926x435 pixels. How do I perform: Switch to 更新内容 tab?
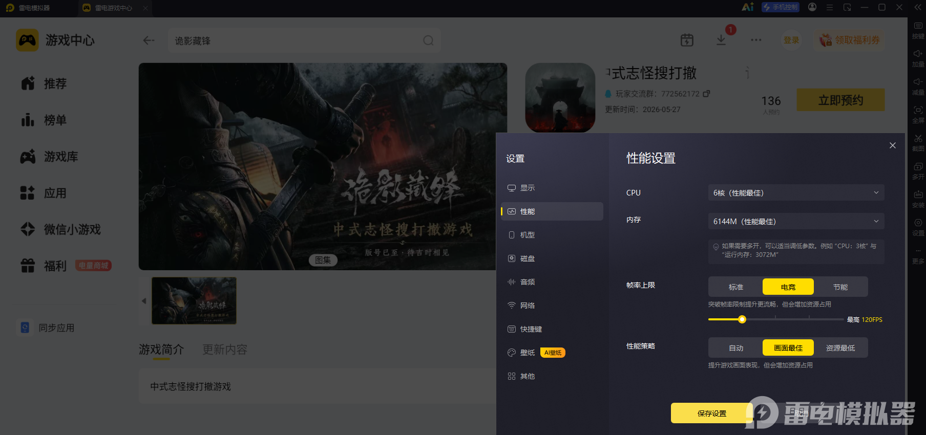pos(225,350)
